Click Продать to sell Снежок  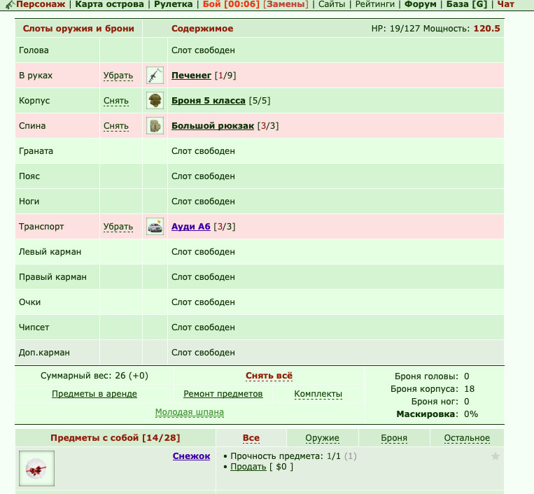pos(248,467)
